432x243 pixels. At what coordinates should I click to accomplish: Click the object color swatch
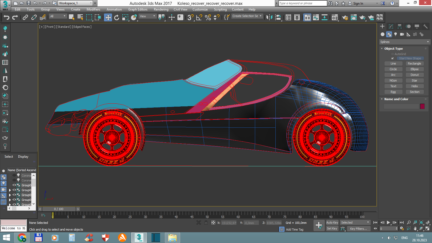pyautogui.click(x=422, y=106)
